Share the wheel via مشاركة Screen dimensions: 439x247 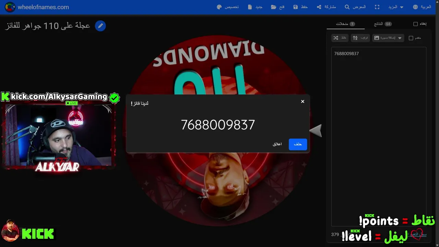326,7
